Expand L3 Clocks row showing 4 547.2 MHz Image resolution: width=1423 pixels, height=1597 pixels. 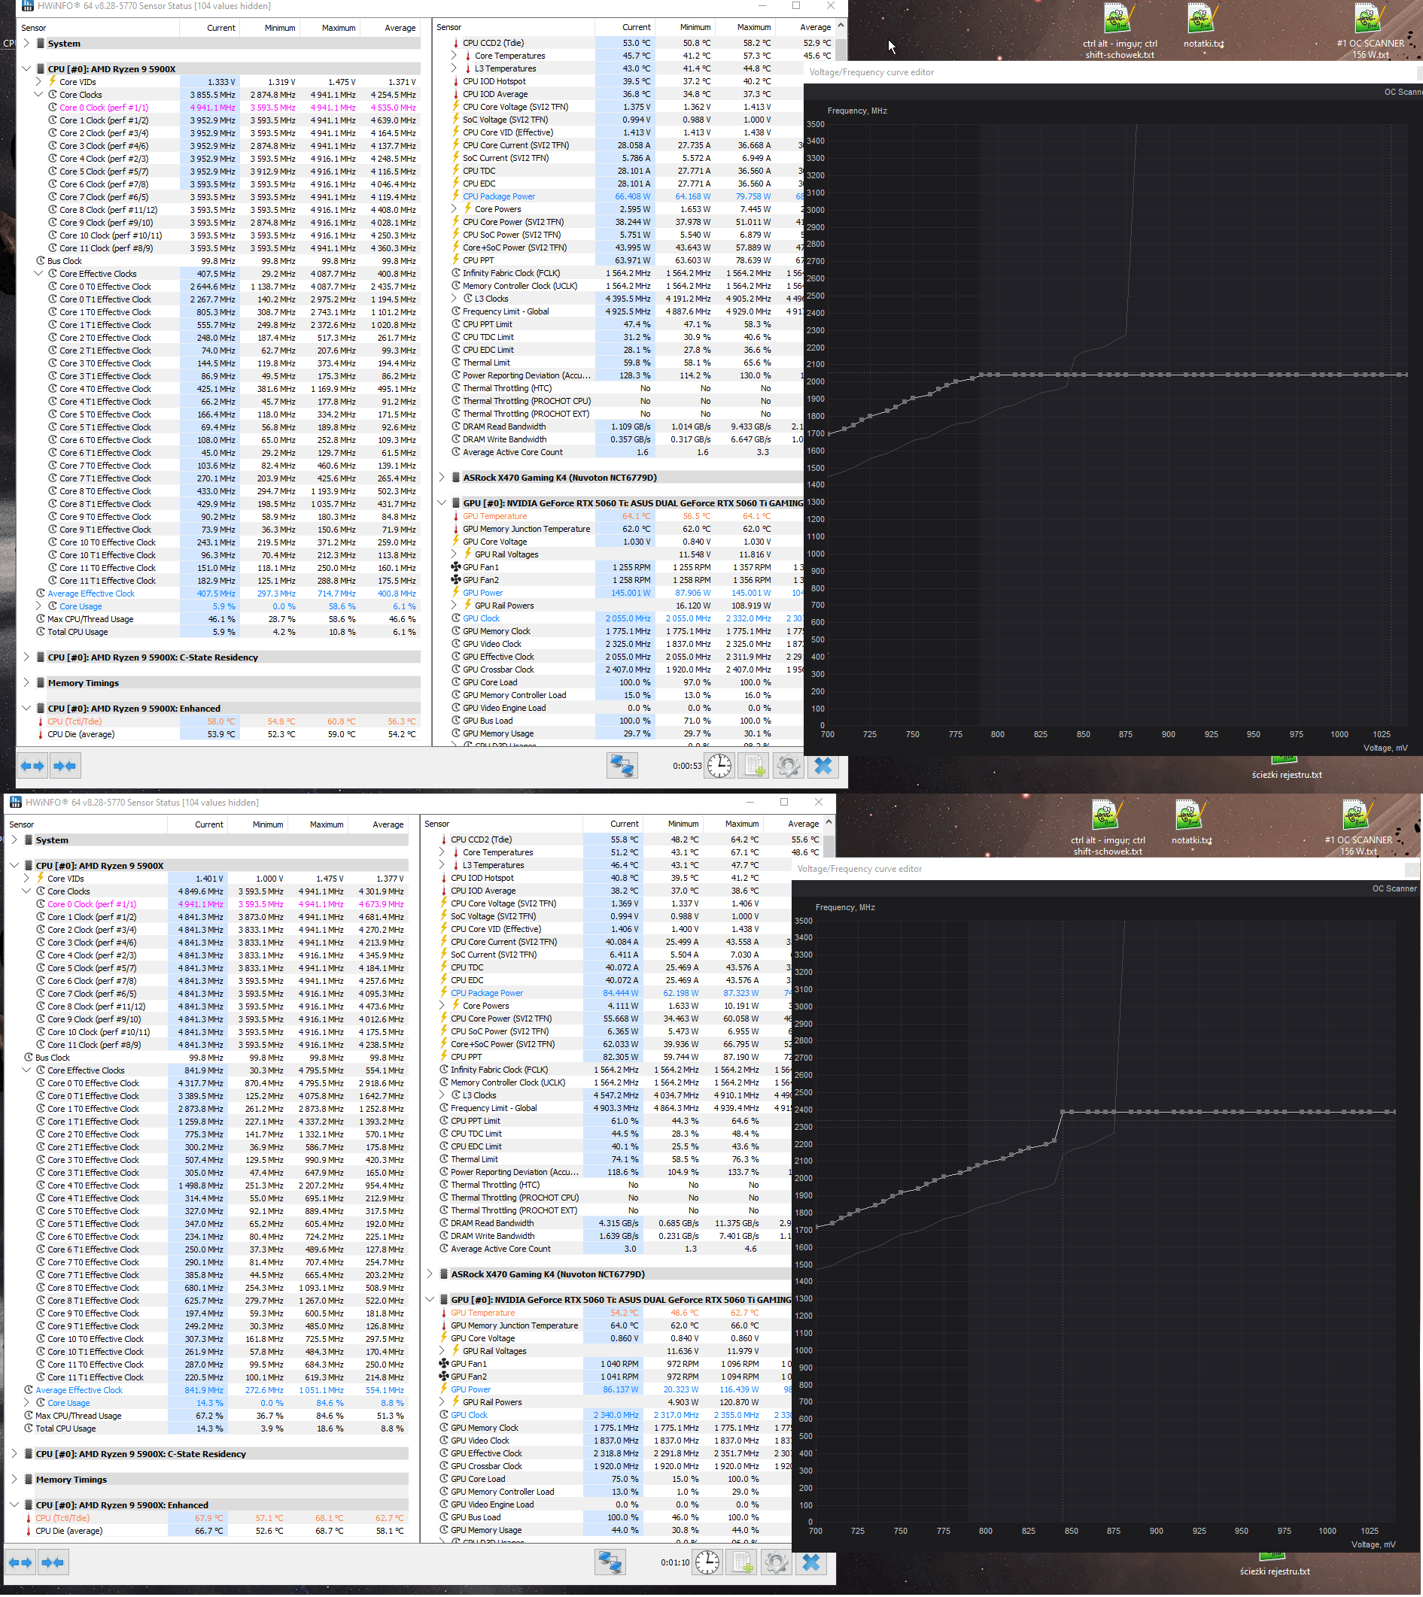(x=442, y=1095)
